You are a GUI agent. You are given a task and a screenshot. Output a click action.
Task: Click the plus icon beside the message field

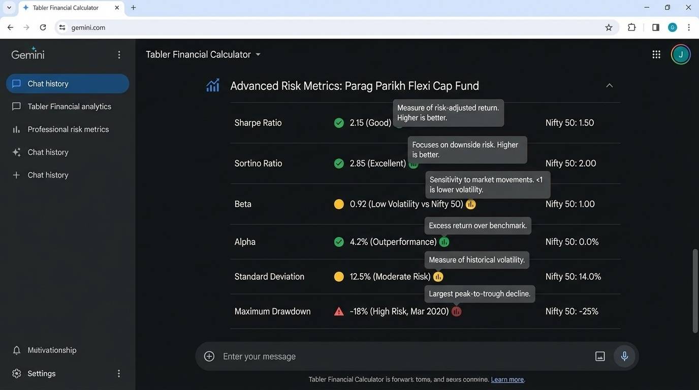209,356
